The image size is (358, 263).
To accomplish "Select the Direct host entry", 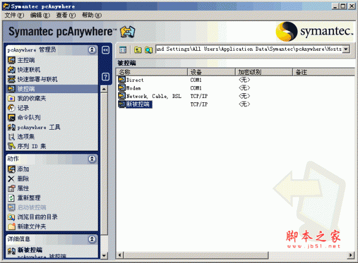I will [x=131, y=80].
